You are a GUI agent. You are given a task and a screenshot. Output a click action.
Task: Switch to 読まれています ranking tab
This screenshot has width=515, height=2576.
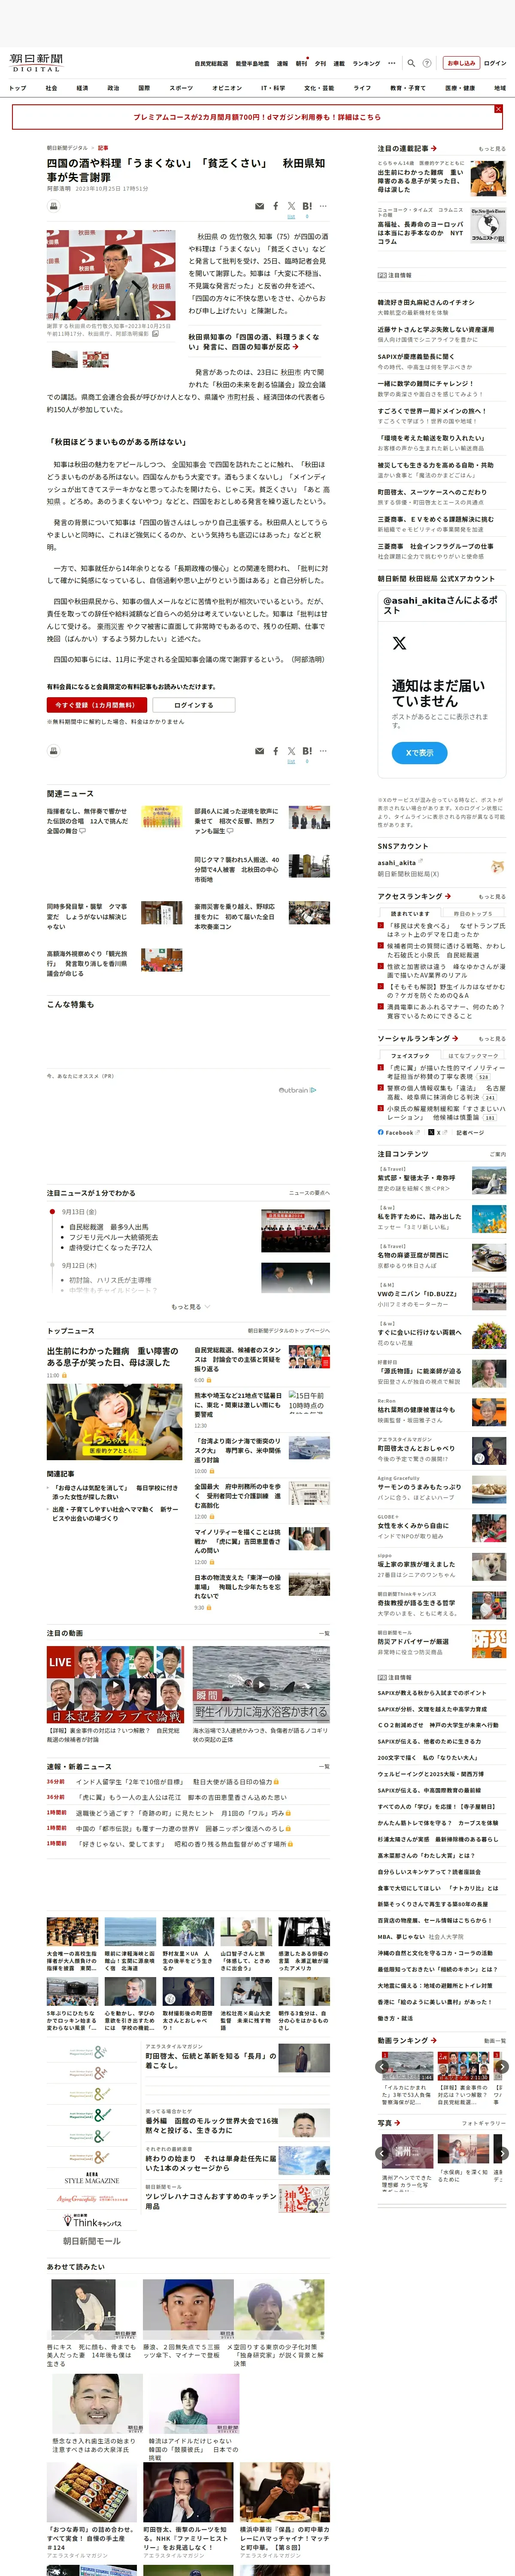410,913
